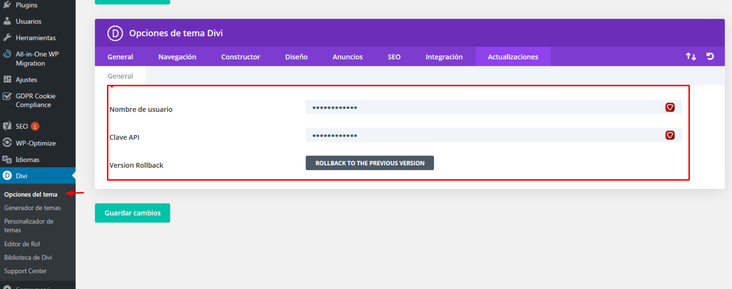Click Rollback to the Previous Version button

[370, 163]
